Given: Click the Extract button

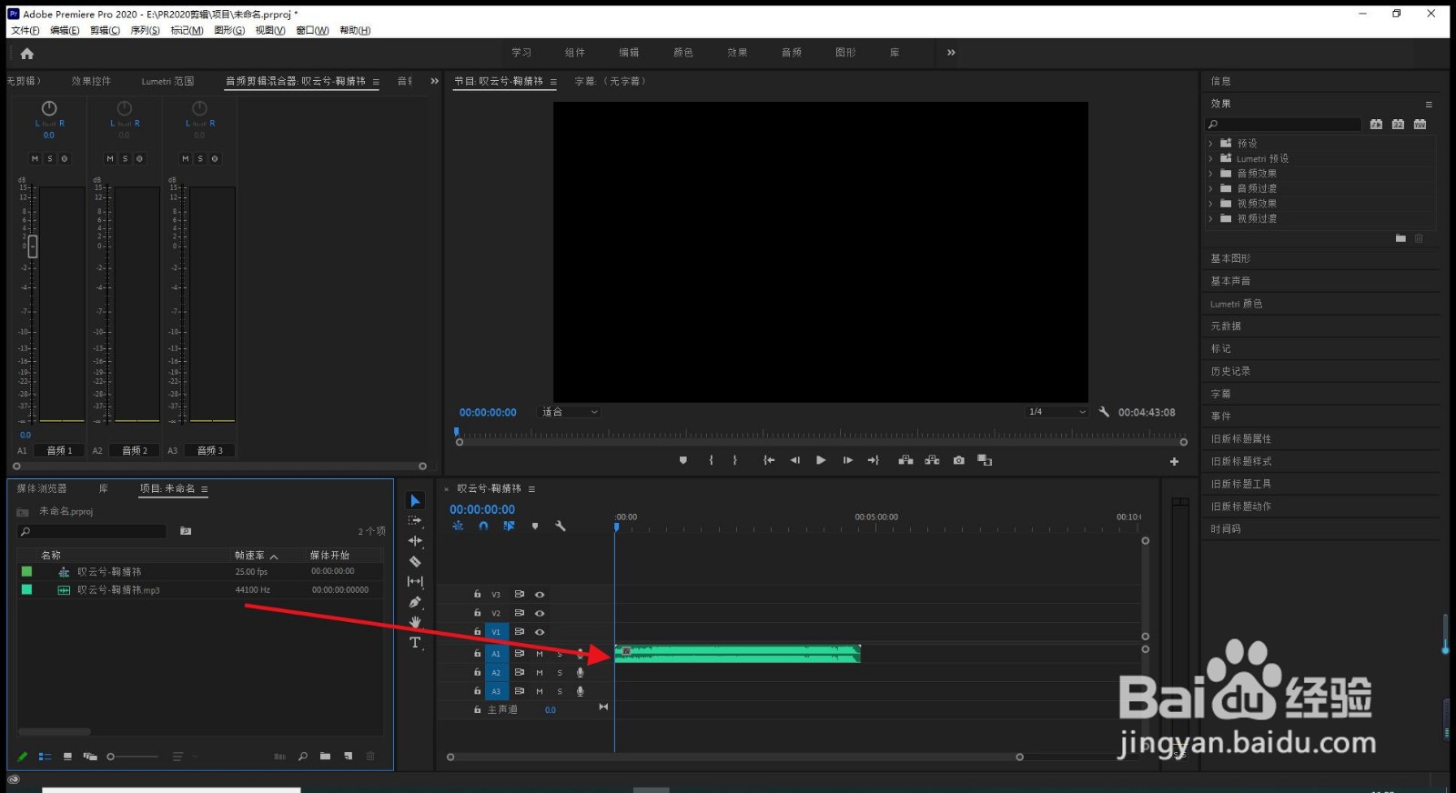Looking at the screenshot, I should pos(932,460).
